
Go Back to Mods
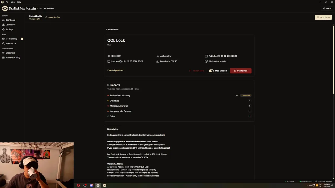(112, 30)
